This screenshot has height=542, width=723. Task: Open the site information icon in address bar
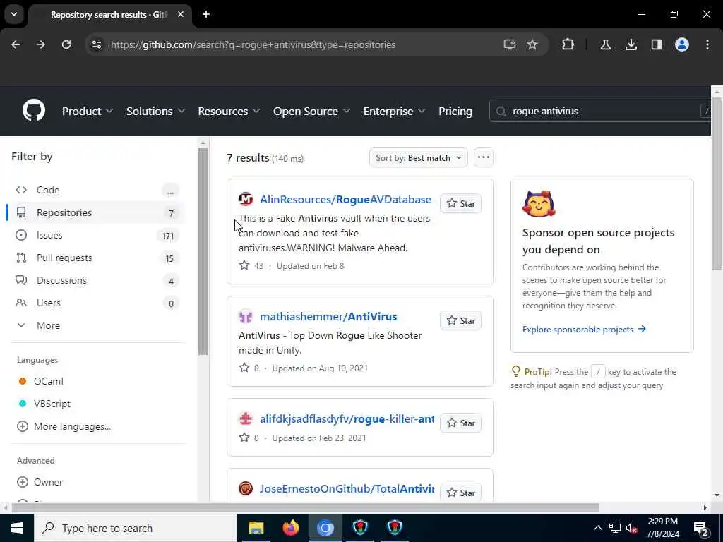[x=96, y=44]
